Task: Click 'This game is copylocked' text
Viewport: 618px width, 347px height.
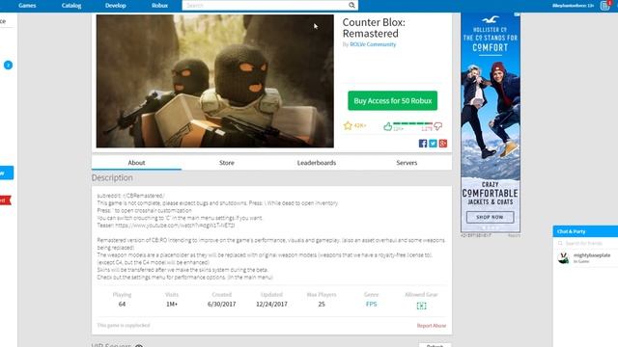Action: pyautogui.click(x=124, y=326)
